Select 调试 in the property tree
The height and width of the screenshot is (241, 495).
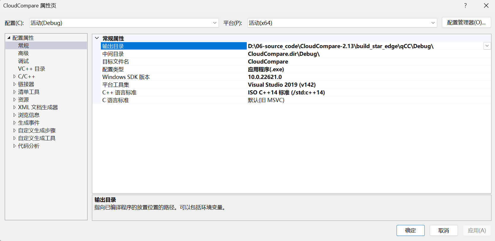23,61
